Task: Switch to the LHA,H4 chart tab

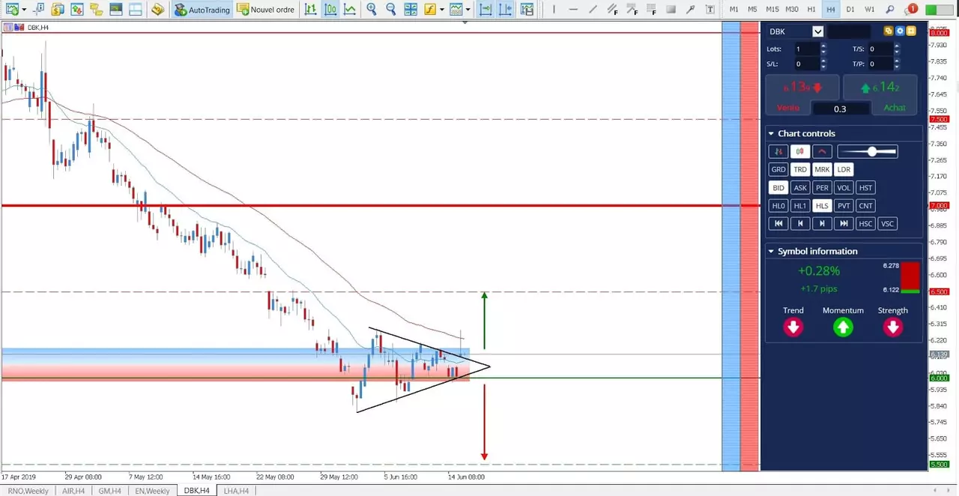Action: click(x=236, y=491)
